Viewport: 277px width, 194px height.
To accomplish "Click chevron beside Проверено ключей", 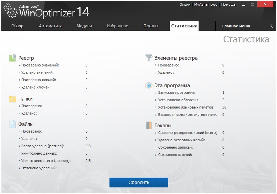I will (x=19, y=80).
